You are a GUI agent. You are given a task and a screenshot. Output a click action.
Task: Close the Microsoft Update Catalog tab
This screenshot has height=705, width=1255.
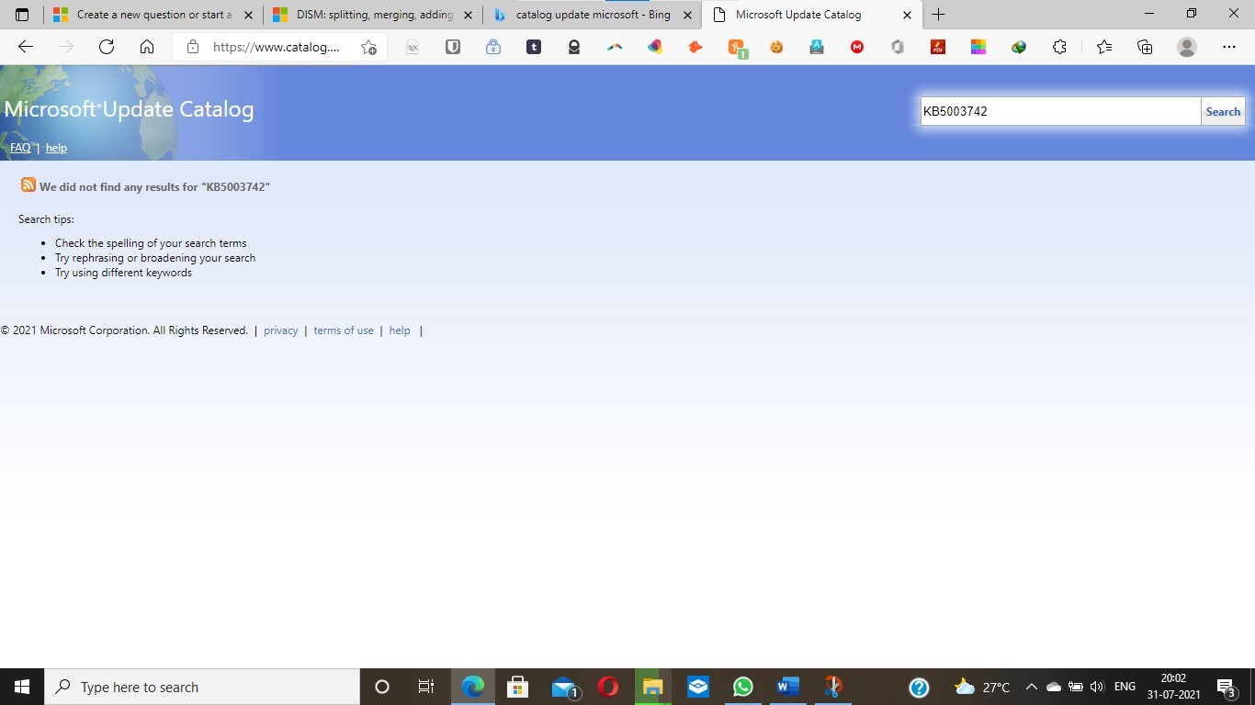[x=908, y=15]
